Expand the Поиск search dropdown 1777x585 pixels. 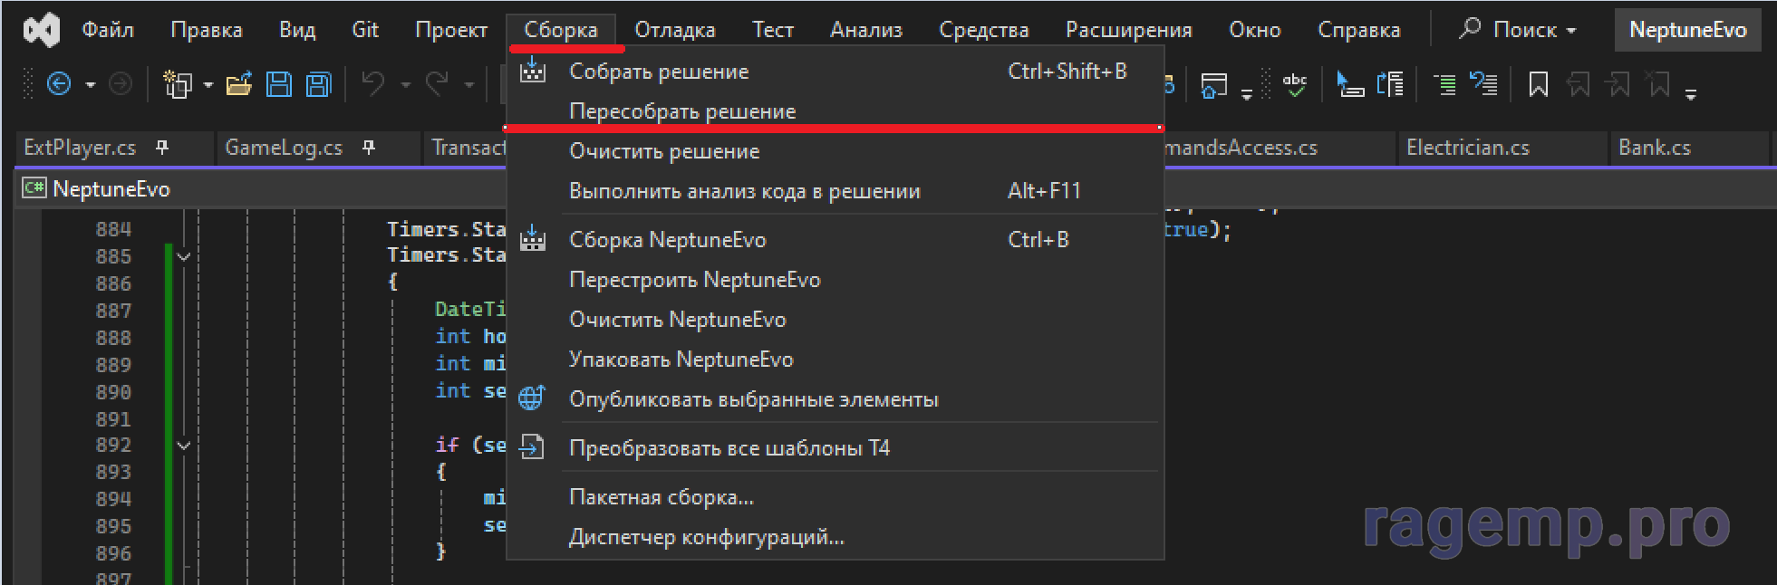[1571, 31]
